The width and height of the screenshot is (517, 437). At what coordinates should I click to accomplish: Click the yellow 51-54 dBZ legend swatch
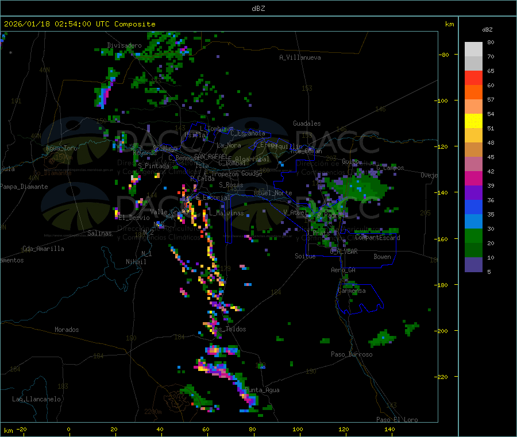473,121
